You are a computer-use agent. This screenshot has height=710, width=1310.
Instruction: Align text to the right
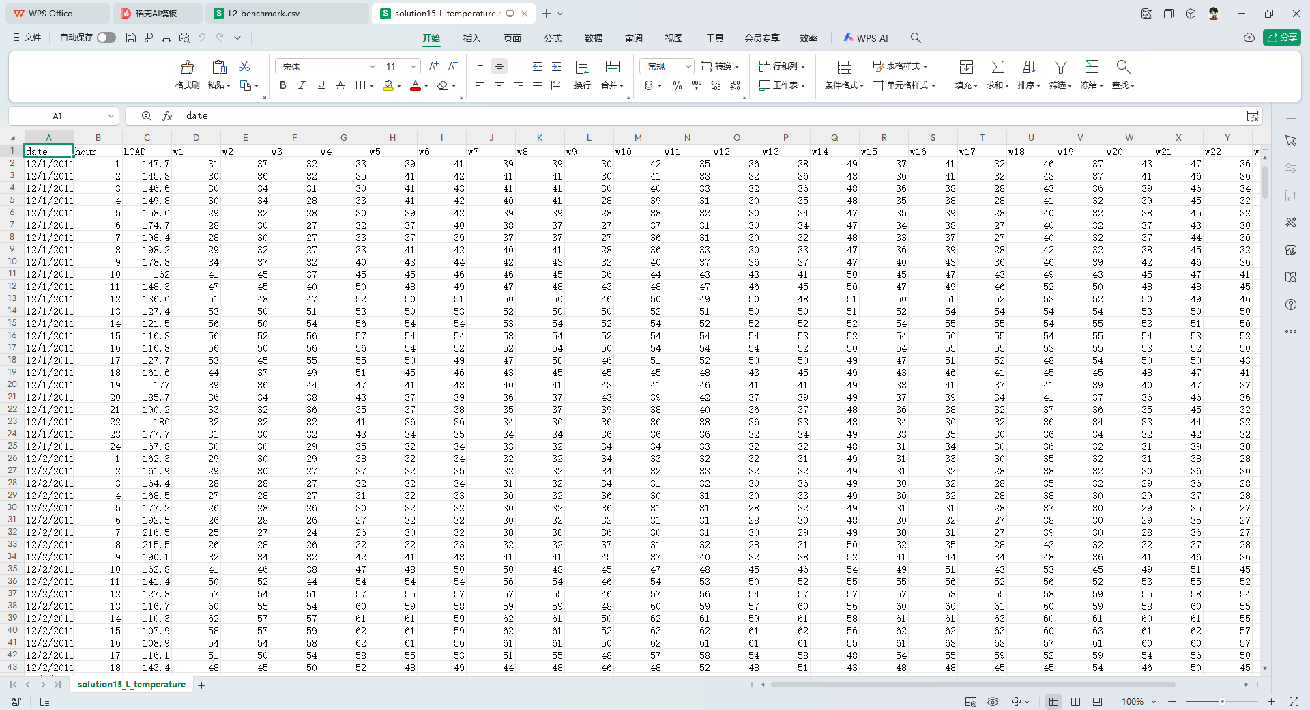(x=519, y=85)
